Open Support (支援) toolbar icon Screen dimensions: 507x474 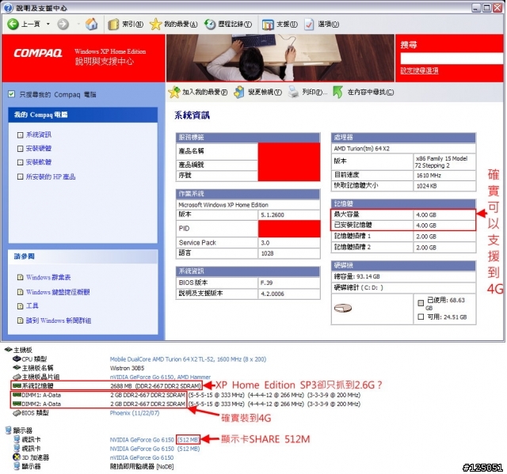click(x=268, y=25)
